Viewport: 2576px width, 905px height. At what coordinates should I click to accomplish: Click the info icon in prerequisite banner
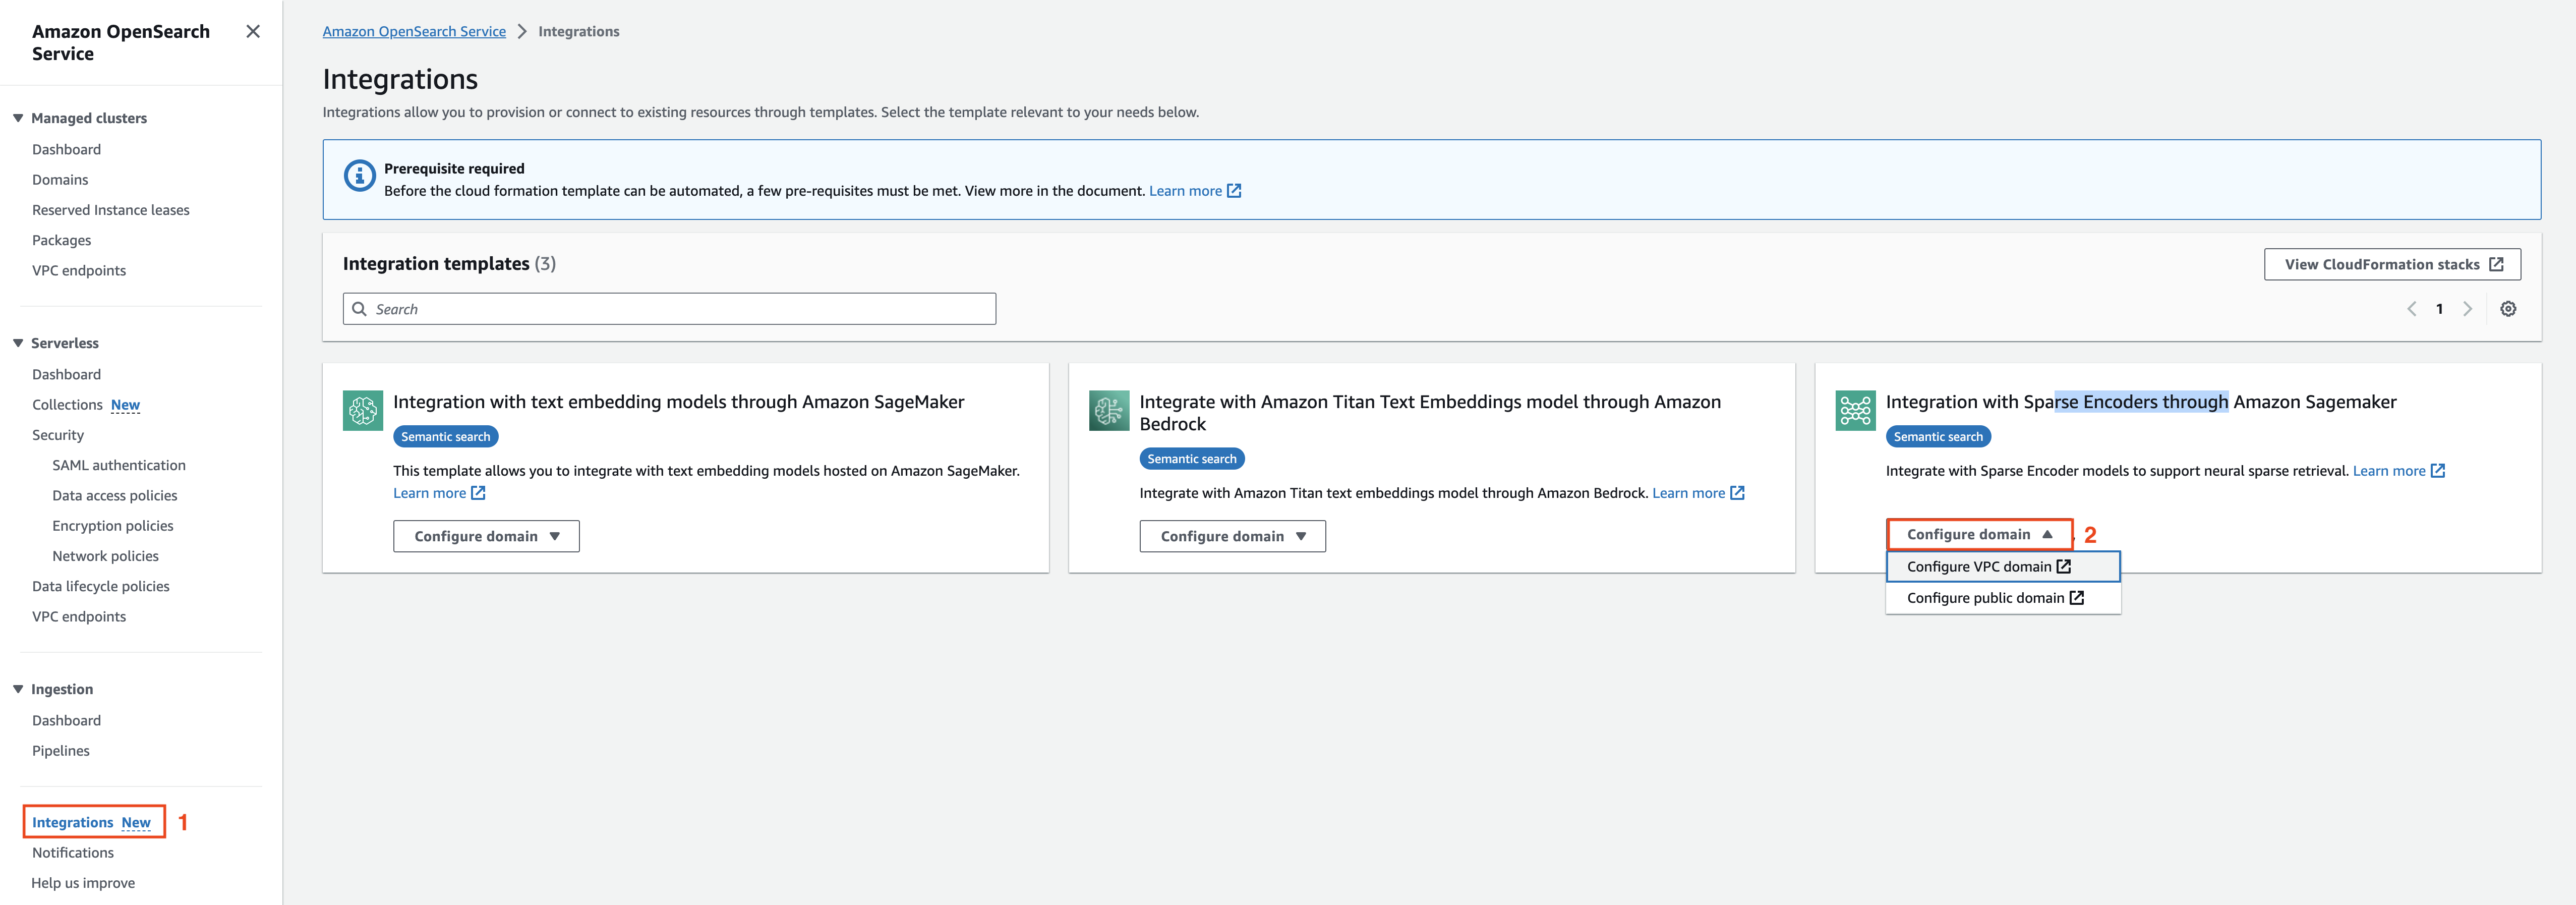pyautogui.click(x=359, y=176)
